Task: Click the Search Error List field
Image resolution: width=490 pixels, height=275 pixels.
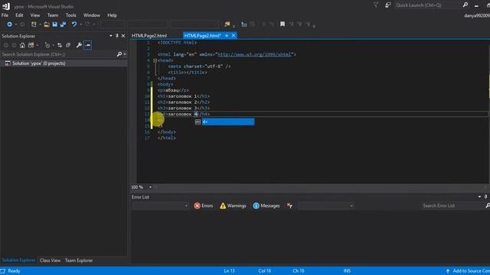Action: (452, 205)
